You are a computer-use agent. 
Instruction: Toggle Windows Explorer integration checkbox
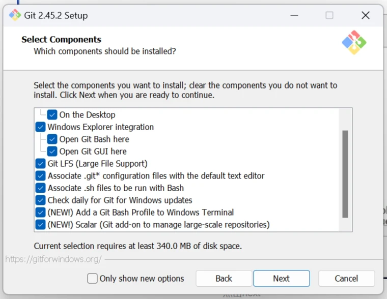point(41,127)
